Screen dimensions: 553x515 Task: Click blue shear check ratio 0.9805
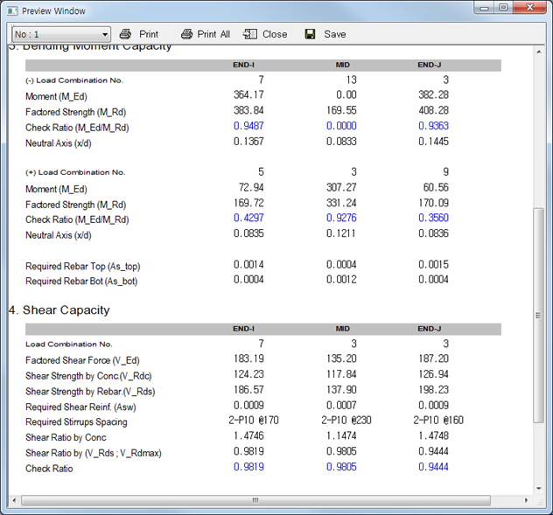(341, 467)
